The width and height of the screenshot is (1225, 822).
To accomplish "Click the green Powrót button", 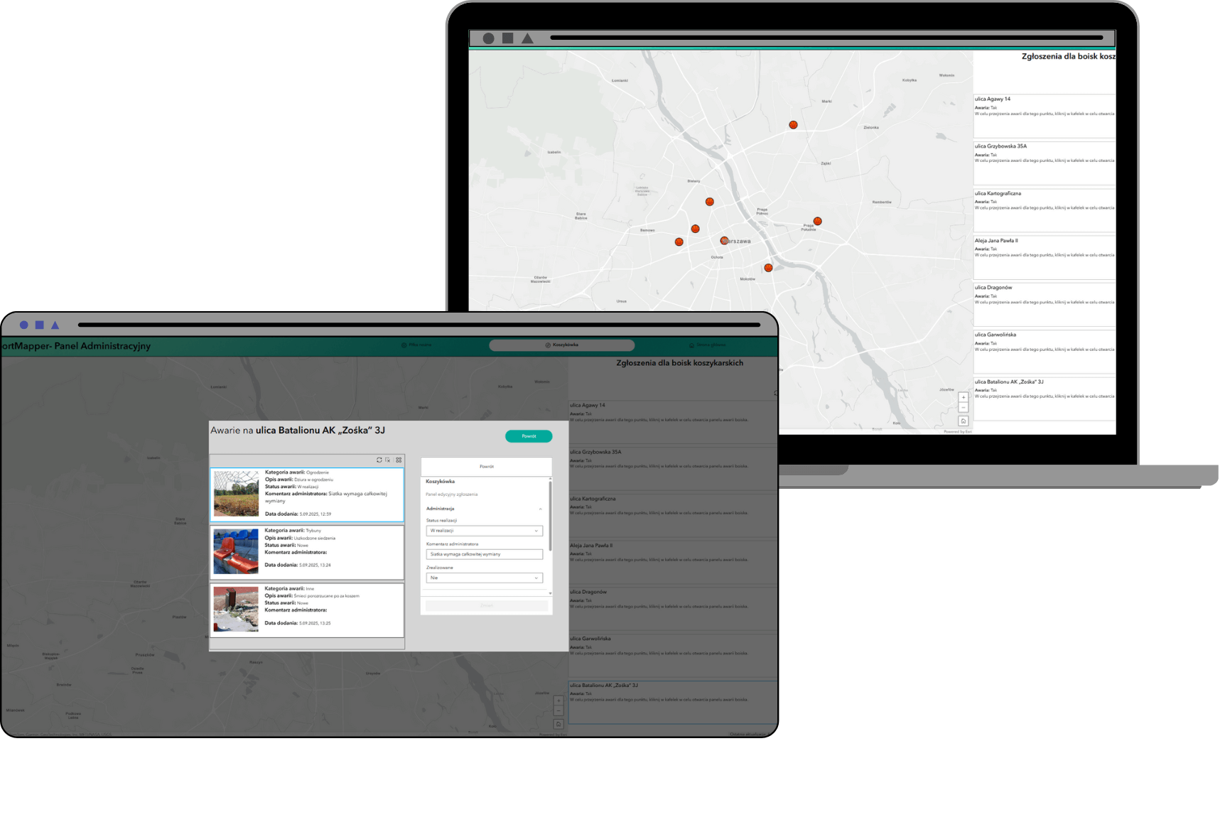I will 529,436.
